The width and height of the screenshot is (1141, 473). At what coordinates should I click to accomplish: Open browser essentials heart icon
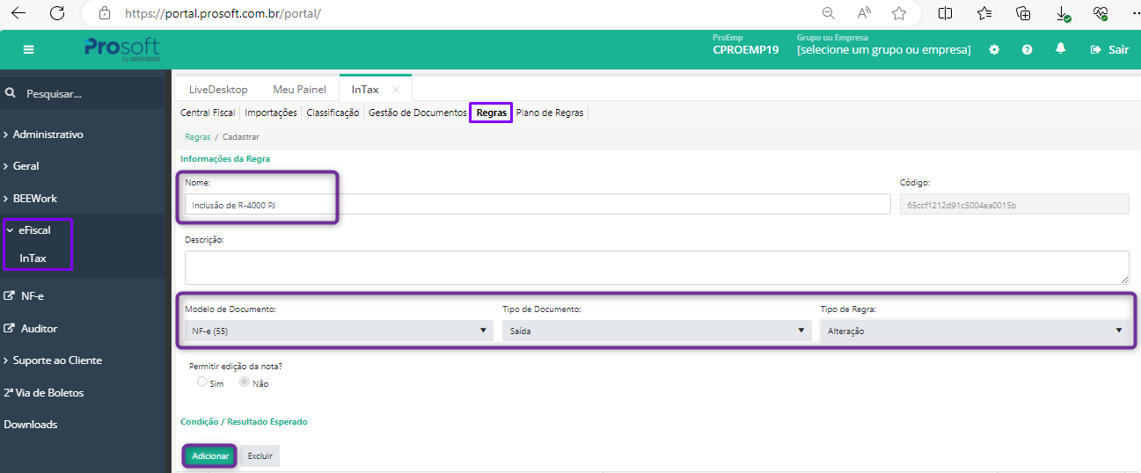(x=1101, y=13)
